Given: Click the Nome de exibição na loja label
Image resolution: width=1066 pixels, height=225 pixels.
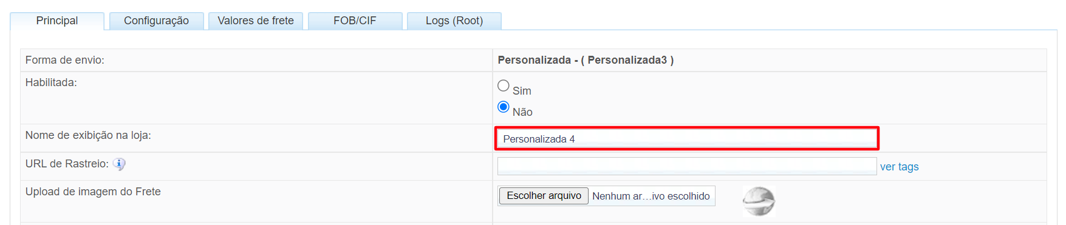Looking at the screenshot, I should click(88, 135).
